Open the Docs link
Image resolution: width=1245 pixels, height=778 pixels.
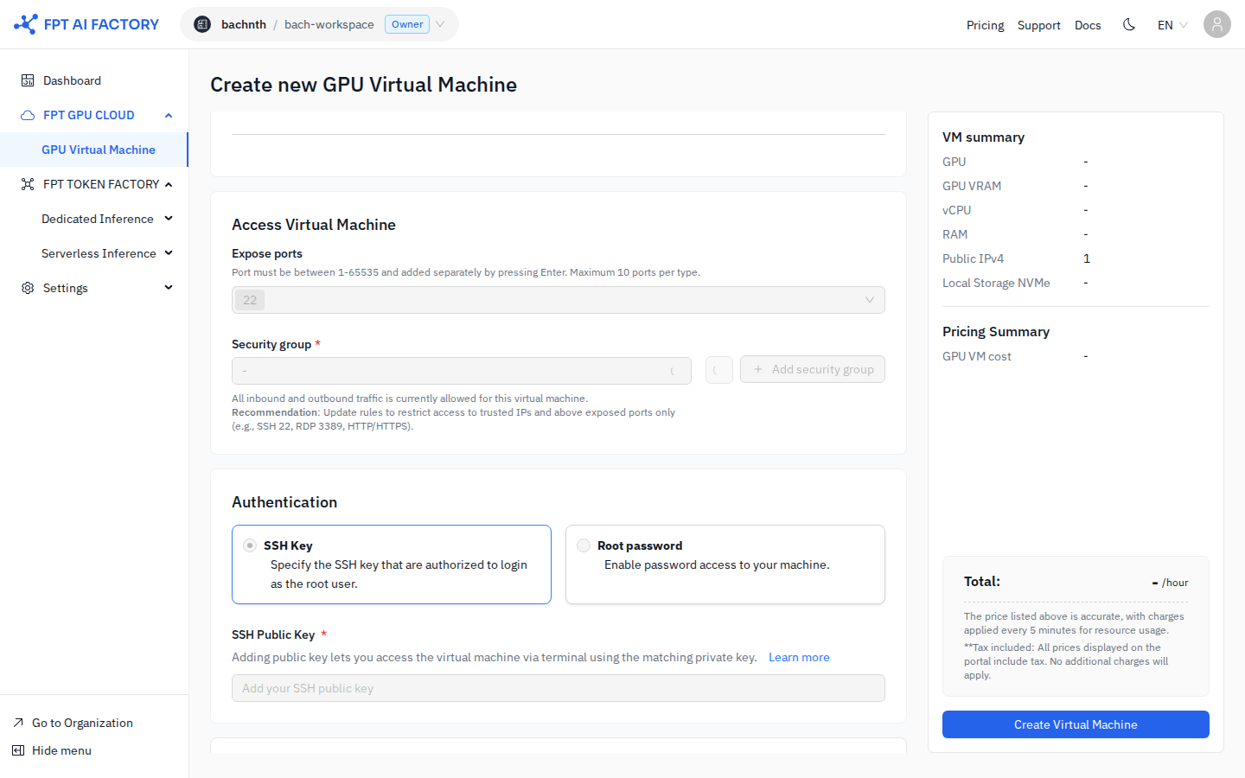[x=1088, y=25]
